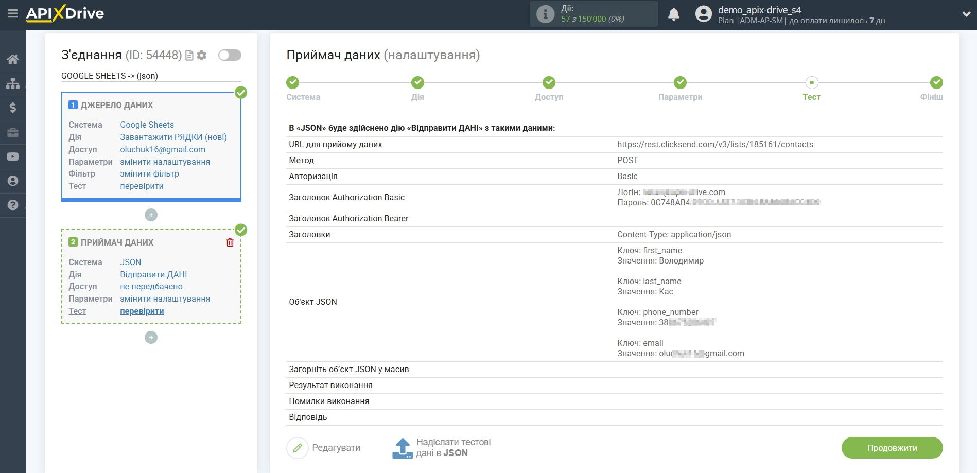Click the actions info icon
The height and width of the screenshot is (473, 977).
coord(546,14)
